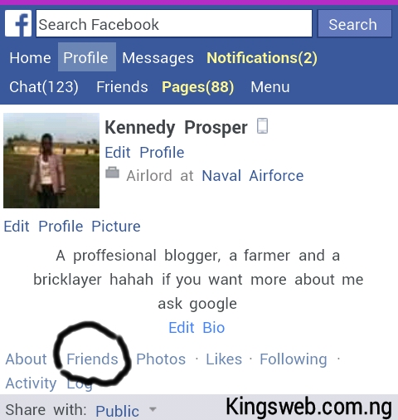Open the Naval Airforce workplace link

tap(253, 176)
